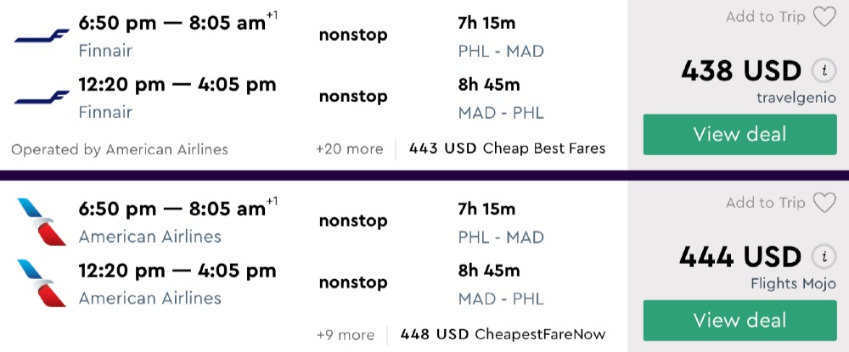Toggle the heart icon for the Finnair trip
This screenshot has height=352, width=849.
(x=824, y=17)
